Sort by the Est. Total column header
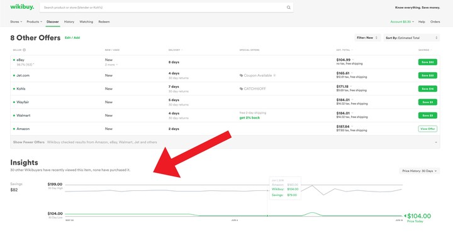 tap(344, 50)
